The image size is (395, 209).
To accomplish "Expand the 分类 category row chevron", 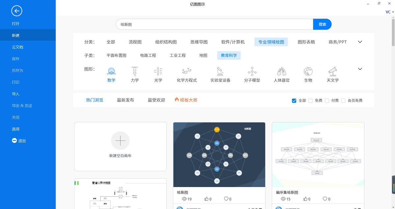I will pyautogui.click(x=360, y=42).
